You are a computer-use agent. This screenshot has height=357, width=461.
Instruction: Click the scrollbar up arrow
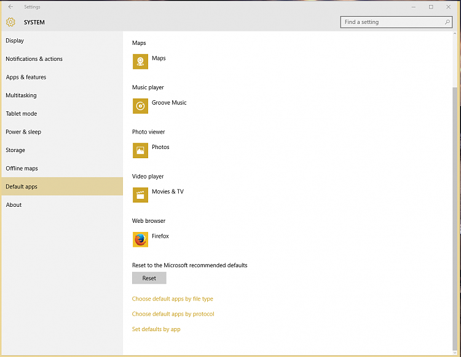[455, 34]
